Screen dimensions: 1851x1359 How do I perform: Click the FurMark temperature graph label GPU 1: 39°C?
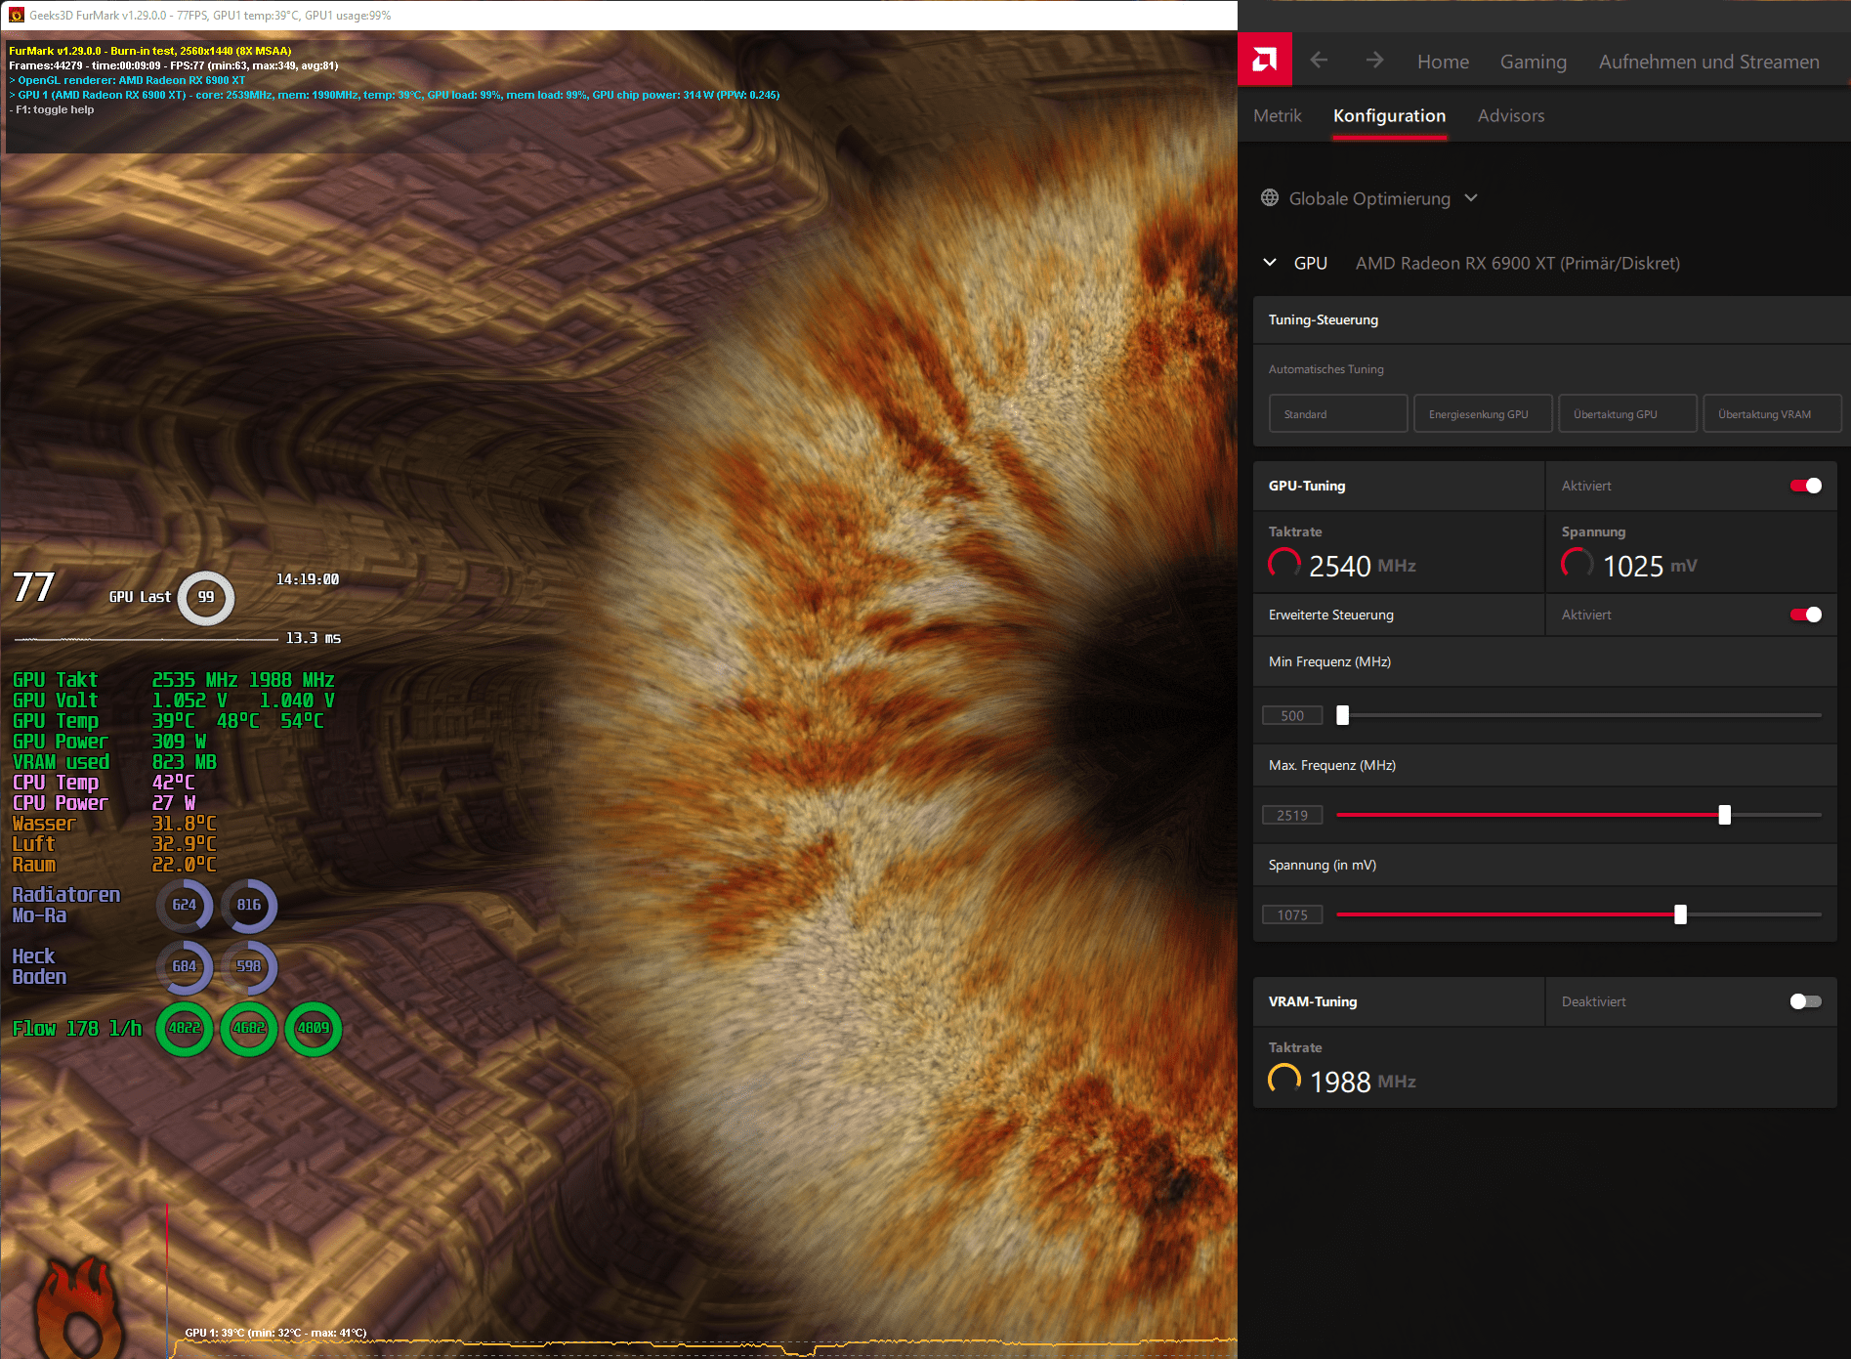(275, 1333)
